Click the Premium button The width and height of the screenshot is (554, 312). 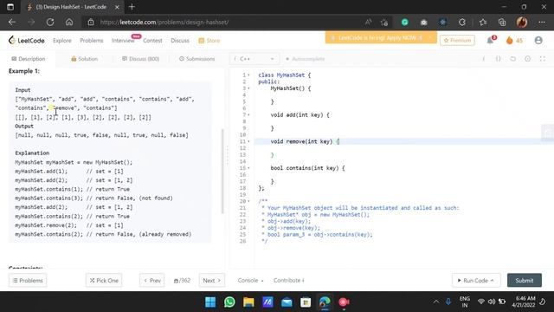click(457, 41)
